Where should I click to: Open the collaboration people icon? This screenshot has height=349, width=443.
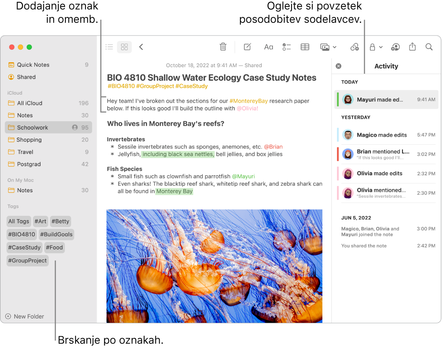395,47
